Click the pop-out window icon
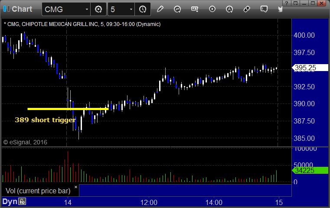 click(x=295, y=3)
